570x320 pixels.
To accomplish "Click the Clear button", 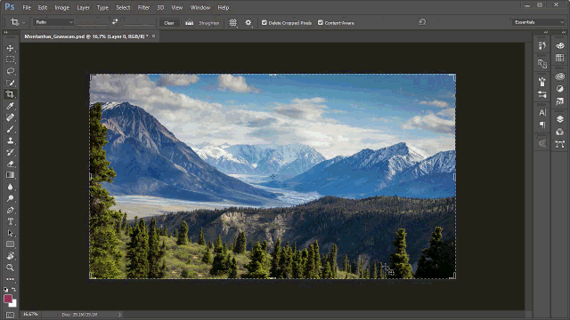I will [169, 23].
